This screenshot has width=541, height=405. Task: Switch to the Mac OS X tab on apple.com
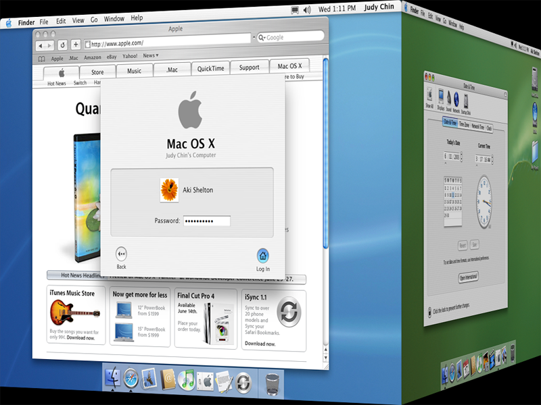(289, 65)
